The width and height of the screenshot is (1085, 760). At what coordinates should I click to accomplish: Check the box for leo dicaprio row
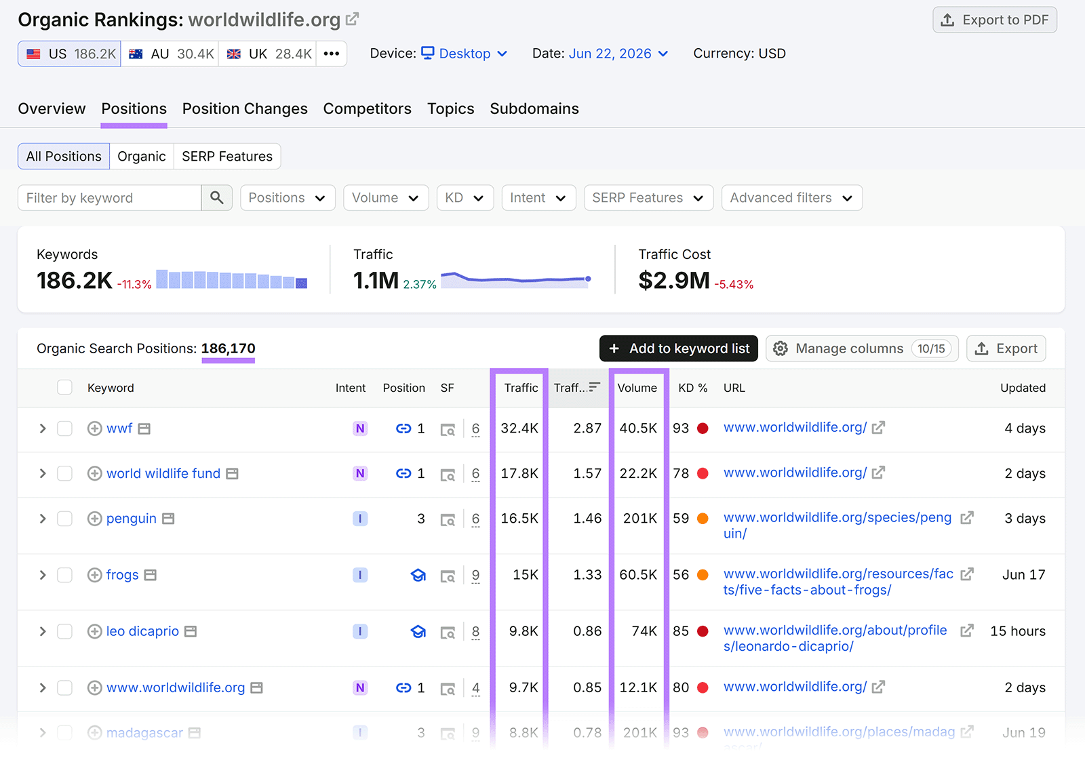(x=64, y=631)
